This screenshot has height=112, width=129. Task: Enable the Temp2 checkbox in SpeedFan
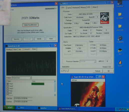8,86
